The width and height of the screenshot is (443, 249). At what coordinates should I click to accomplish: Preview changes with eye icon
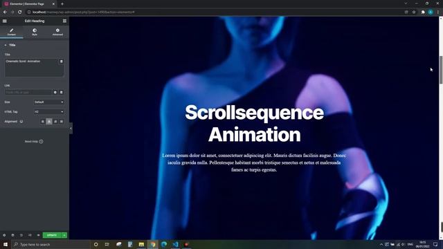tap(39, 235)
